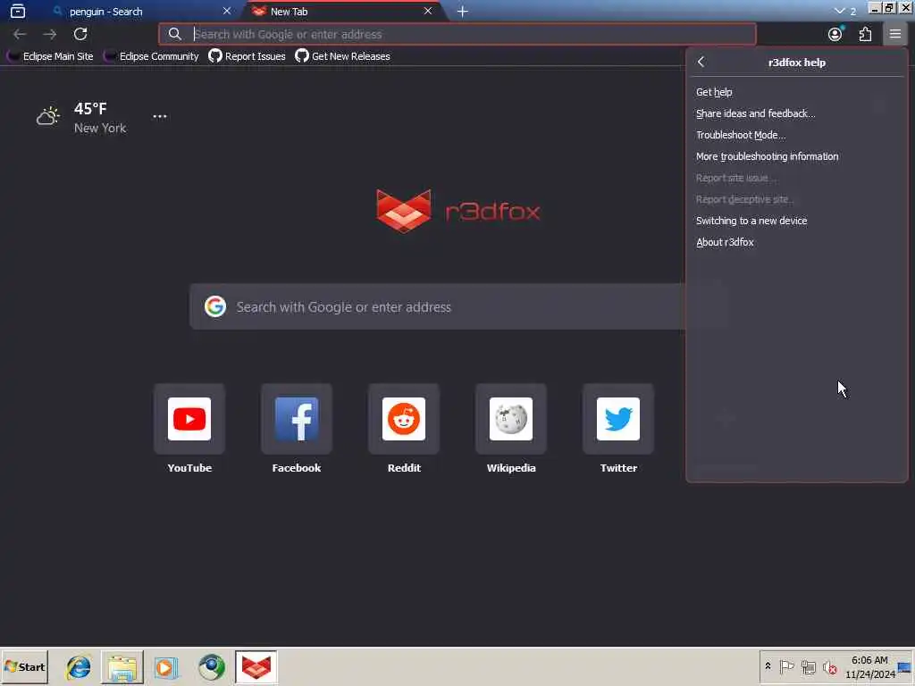Click the address bar search magnifier icon

(175, 35)
